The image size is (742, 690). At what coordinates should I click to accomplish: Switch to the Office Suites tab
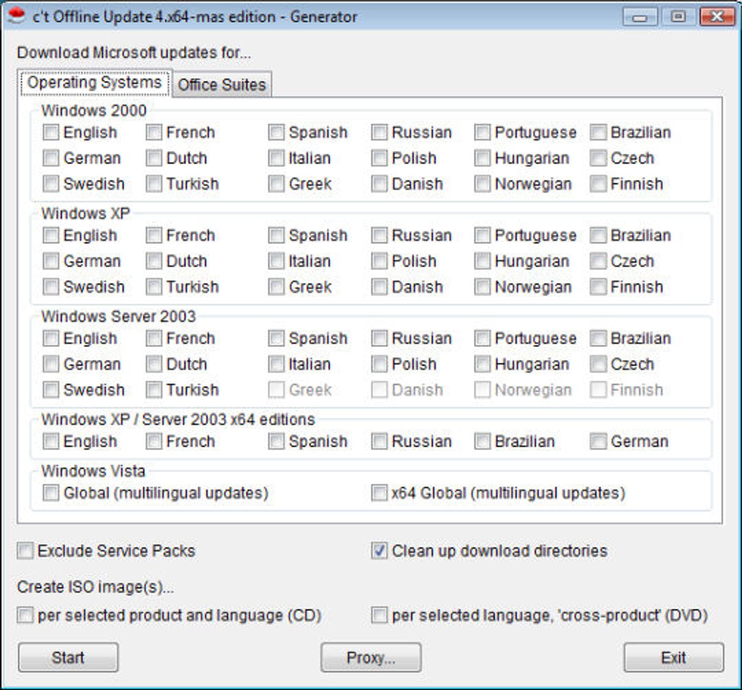pyautogui.click(x=222, y=85)
